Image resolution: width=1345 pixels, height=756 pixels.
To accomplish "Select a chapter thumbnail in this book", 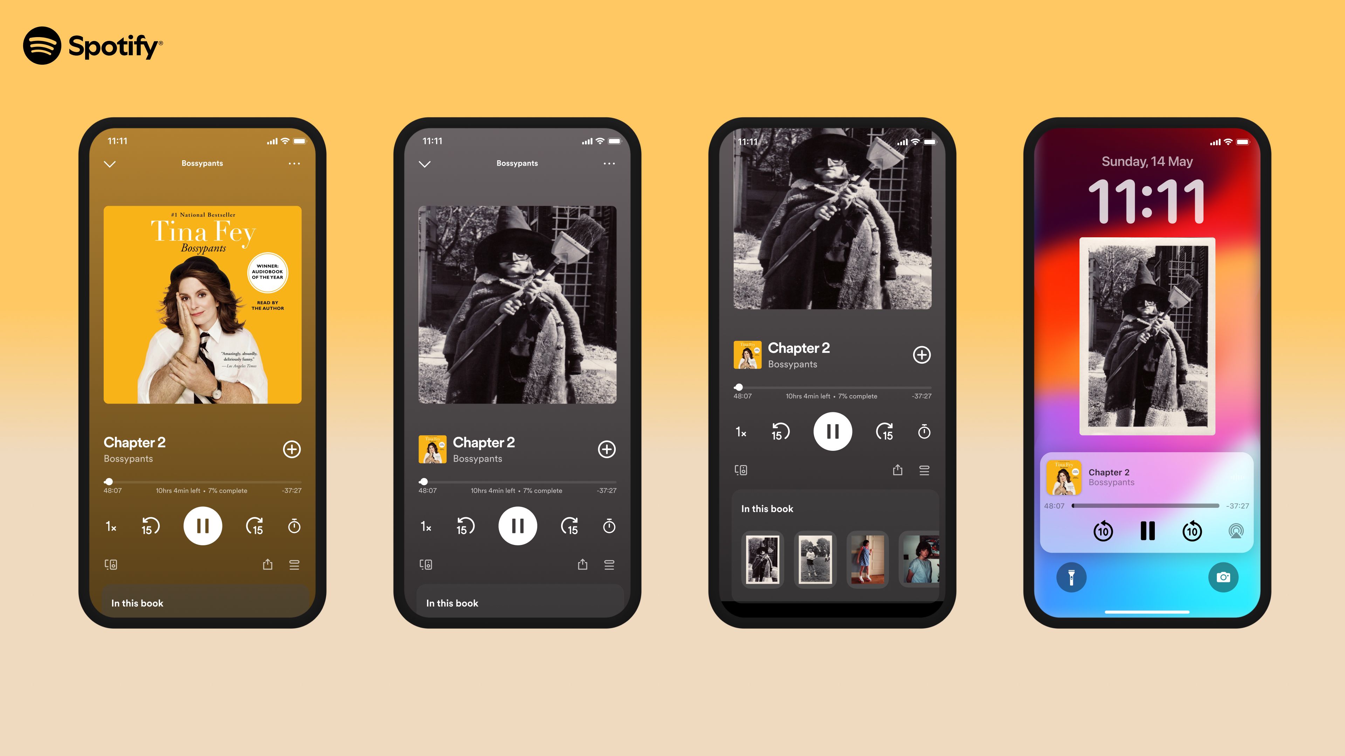I will coord(763,560).
